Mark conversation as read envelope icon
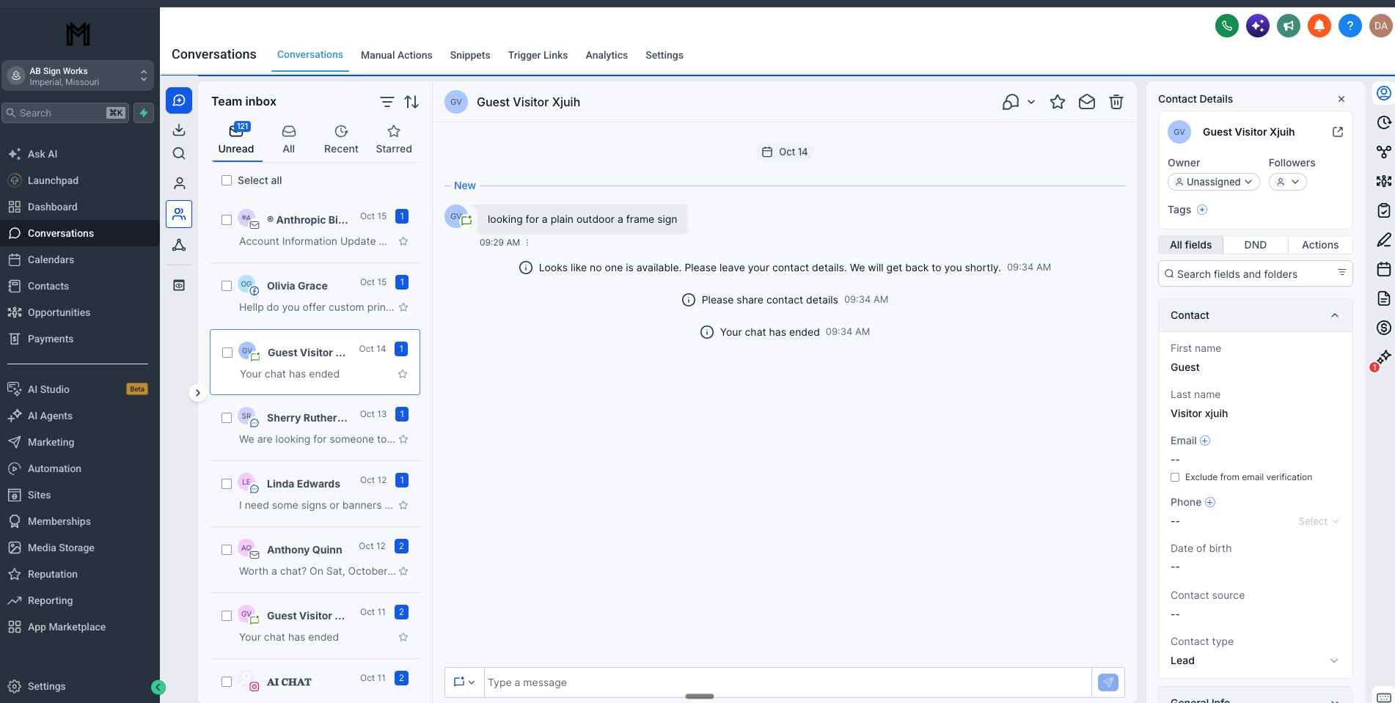The width and height of the screenshot is (1395, 703). coord(1086,102)
